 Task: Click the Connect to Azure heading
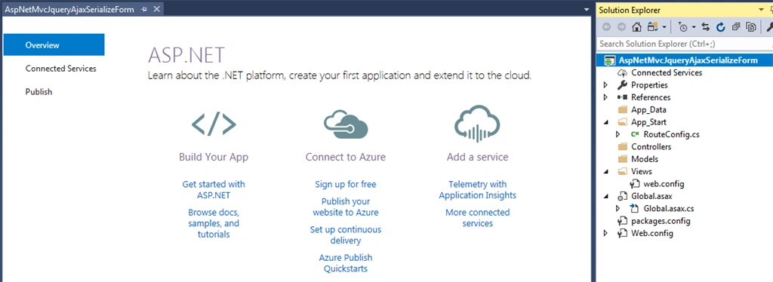[x=346, y=157]
